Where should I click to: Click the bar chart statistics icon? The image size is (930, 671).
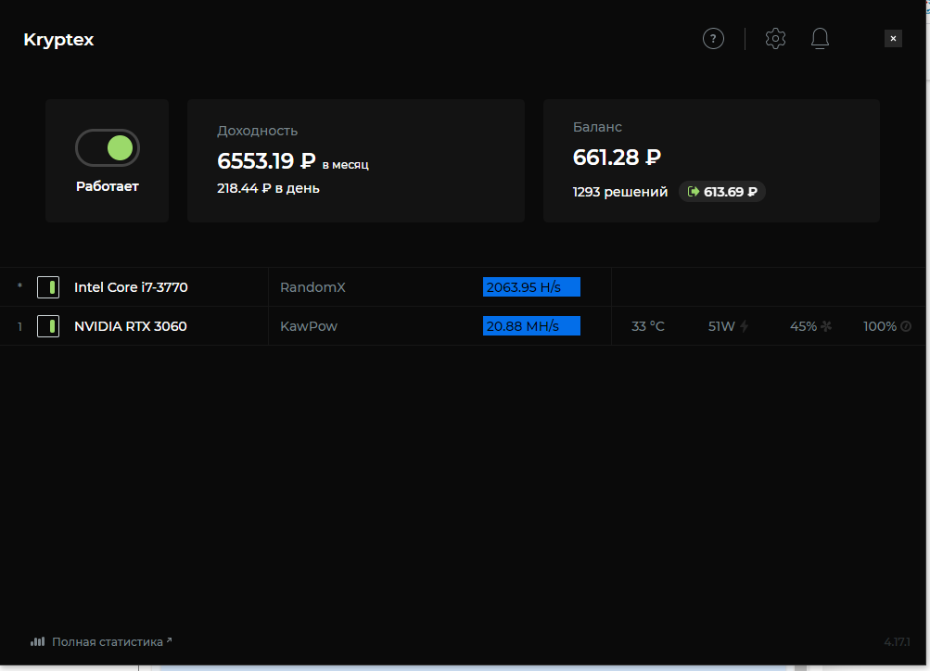(37, 642)
